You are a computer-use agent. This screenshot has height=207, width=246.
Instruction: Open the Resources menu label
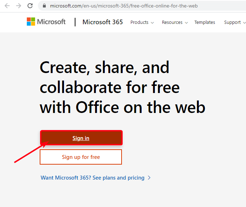(x=172, y=22)
